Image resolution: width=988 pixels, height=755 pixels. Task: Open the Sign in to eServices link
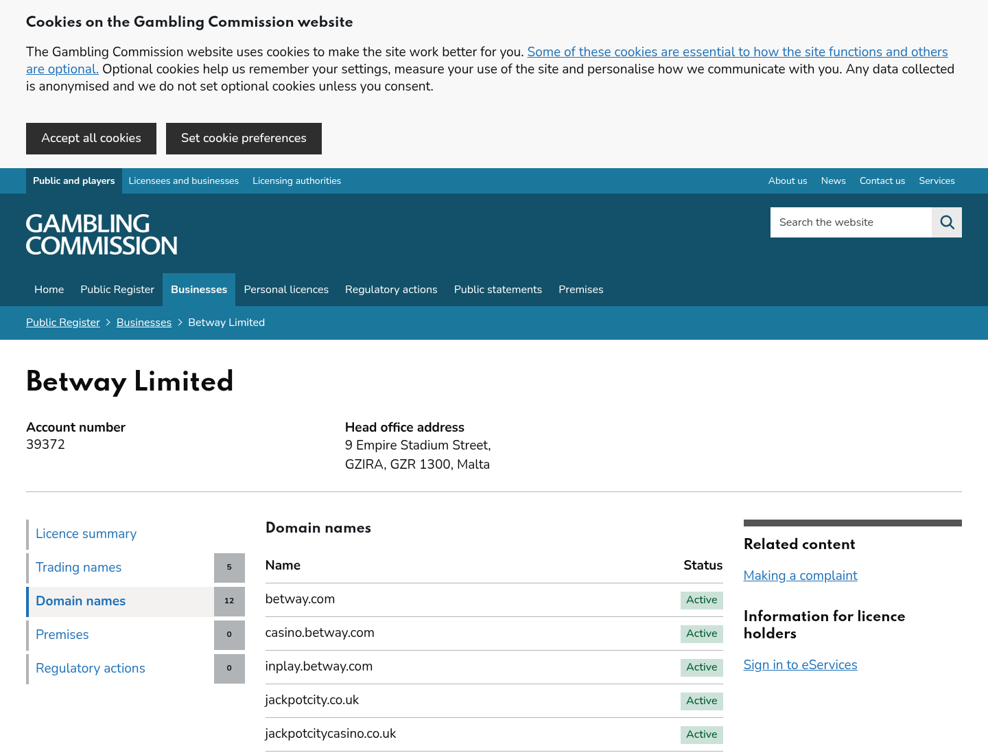point(800,665)
